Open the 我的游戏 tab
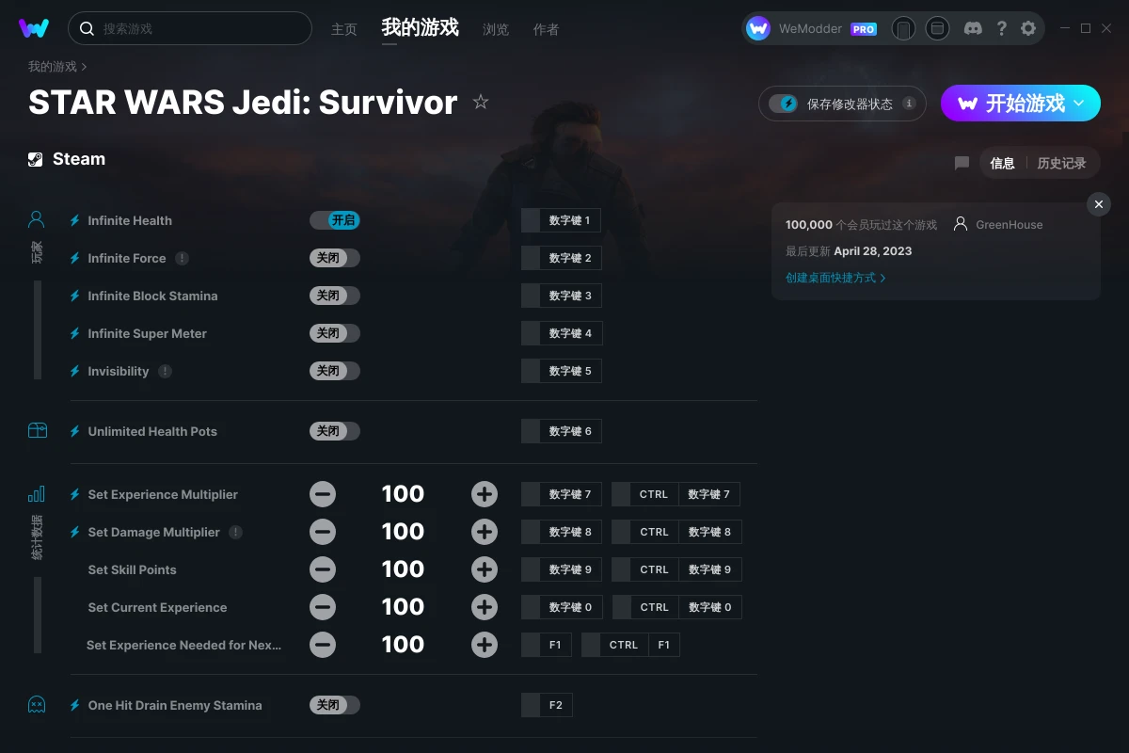Image resolution: width=1129 pixels, height=753 pixels. point(421,28)
